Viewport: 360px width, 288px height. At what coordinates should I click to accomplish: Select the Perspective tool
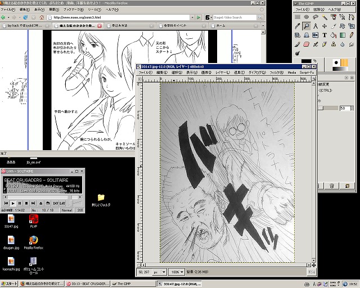pyautogui.click(x=306, y=35)
